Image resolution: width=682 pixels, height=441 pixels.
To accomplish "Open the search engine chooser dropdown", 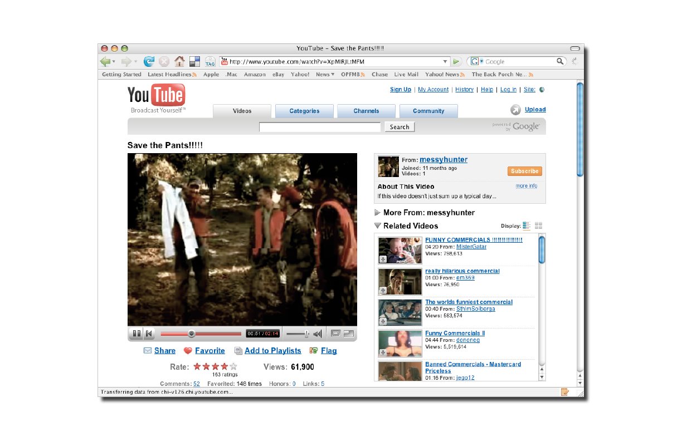I will point(481,62).
